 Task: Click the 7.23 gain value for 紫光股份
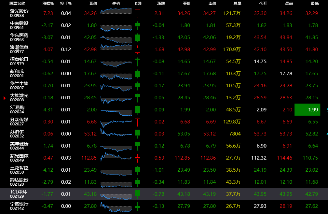[x=48, y=13]
